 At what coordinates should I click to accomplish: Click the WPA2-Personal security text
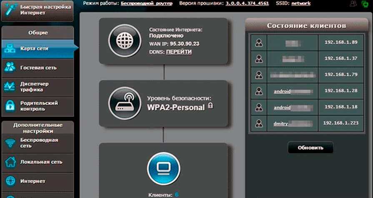176,107
